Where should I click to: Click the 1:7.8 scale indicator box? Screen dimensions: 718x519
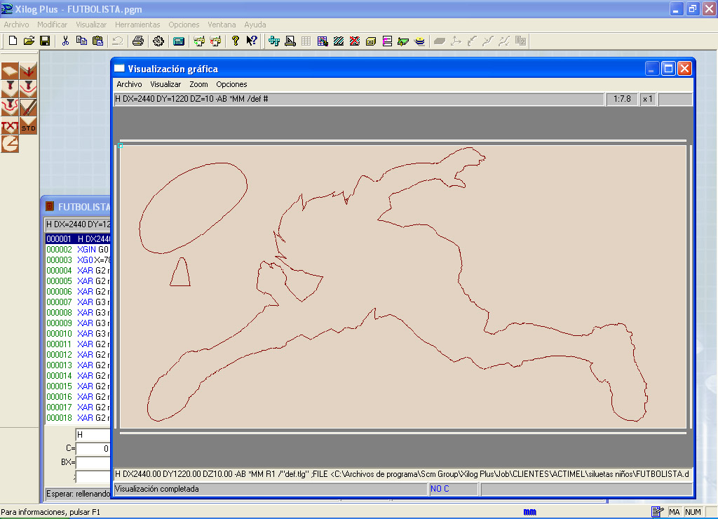click(x=621, y=100)
